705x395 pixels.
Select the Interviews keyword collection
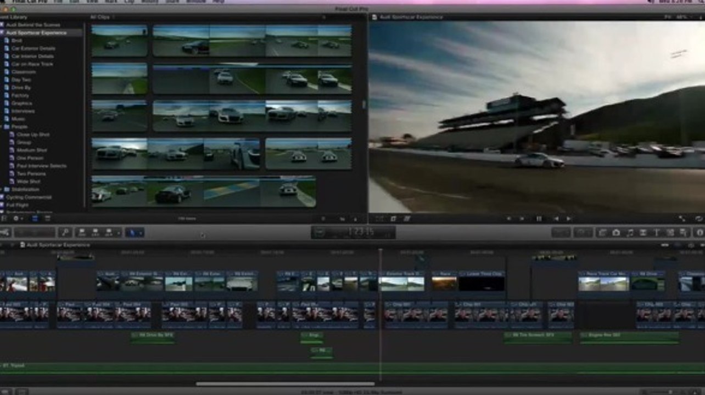click(23, 111)
